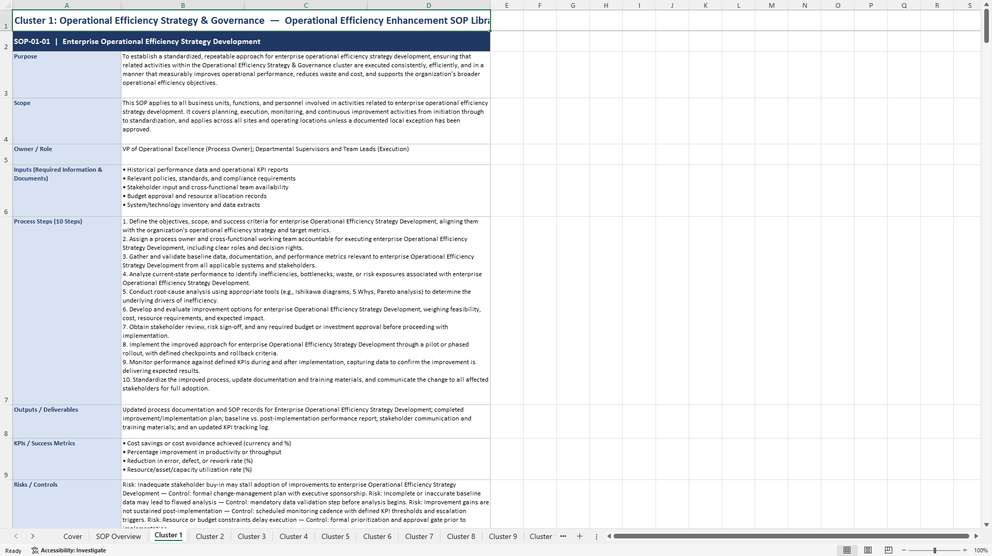
Task: Select the Purpose label cell
Action: [x=67, y=74]
